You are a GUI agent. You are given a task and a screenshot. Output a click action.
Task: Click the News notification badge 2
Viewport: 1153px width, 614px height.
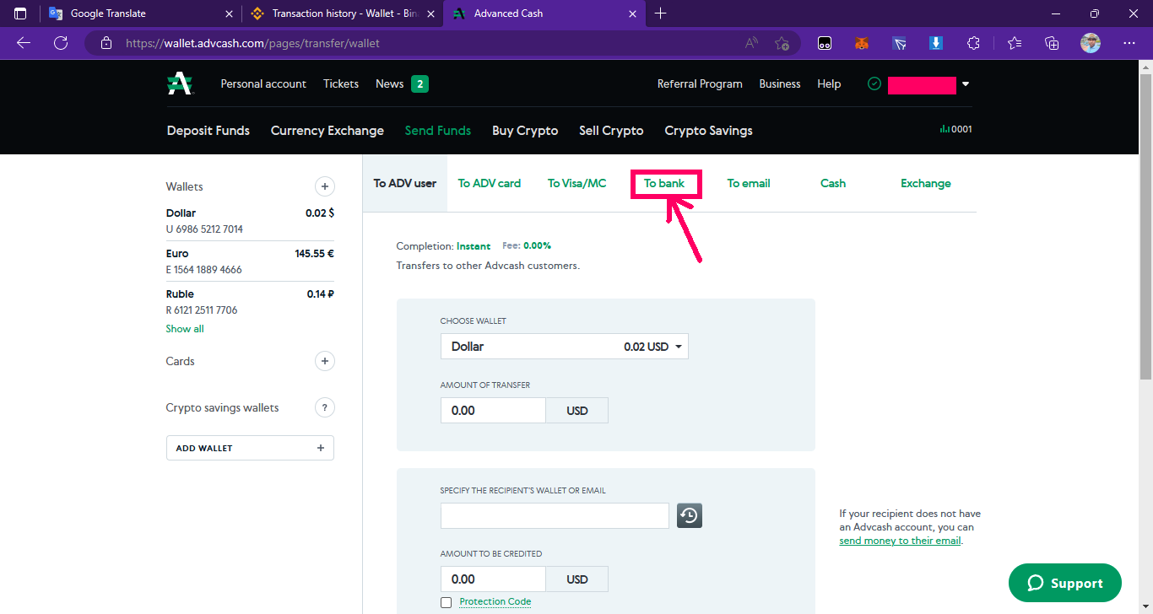[x=420, y=83]
